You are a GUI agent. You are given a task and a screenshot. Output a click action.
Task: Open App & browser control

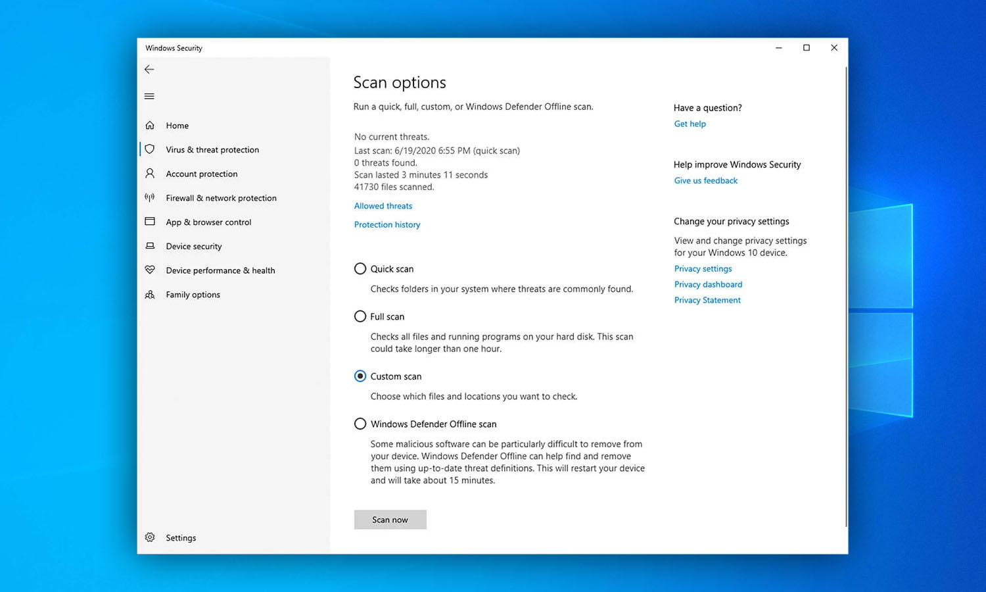click(x=208, y=222)
